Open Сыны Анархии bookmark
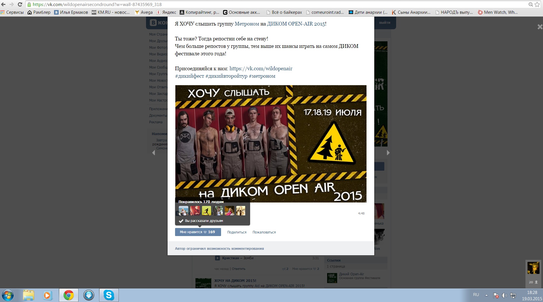 (411, 12)
